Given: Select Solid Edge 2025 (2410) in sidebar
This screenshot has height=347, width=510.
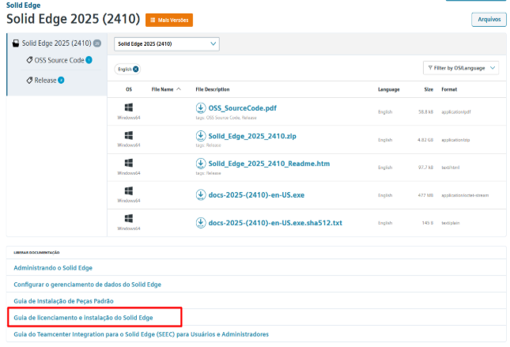Looking at the screenshot, I should [55, 43].
